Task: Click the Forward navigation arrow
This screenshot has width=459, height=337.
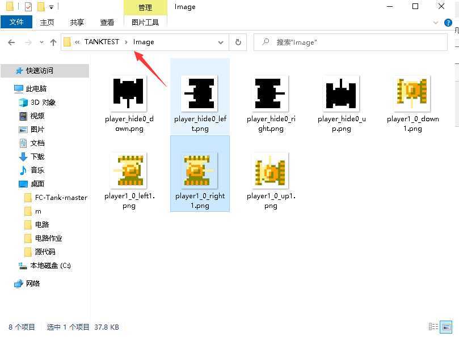Action: 28,42
